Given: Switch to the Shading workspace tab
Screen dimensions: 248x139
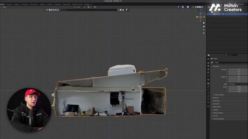Looking at the screenshot, I should pos(42,4).
